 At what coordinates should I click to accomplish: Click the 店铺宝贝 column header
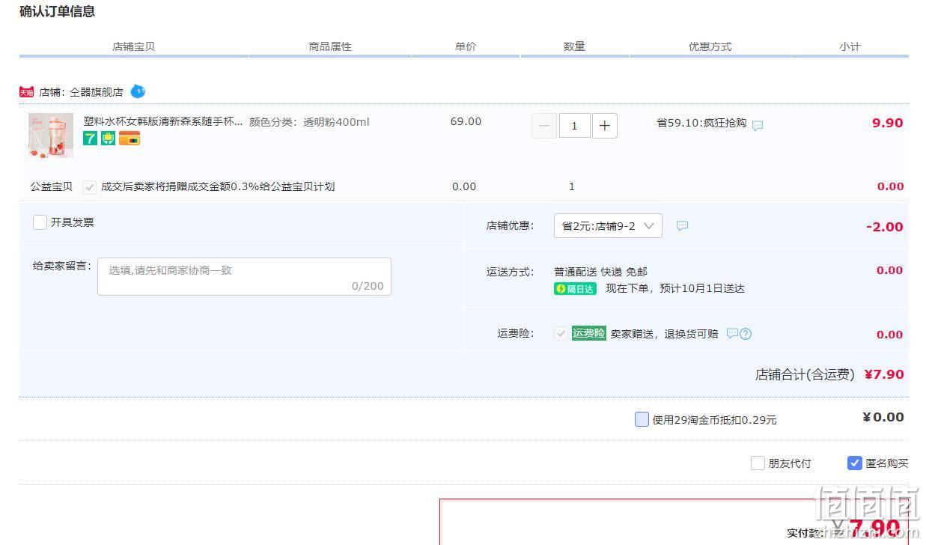(x=133, y=46)
